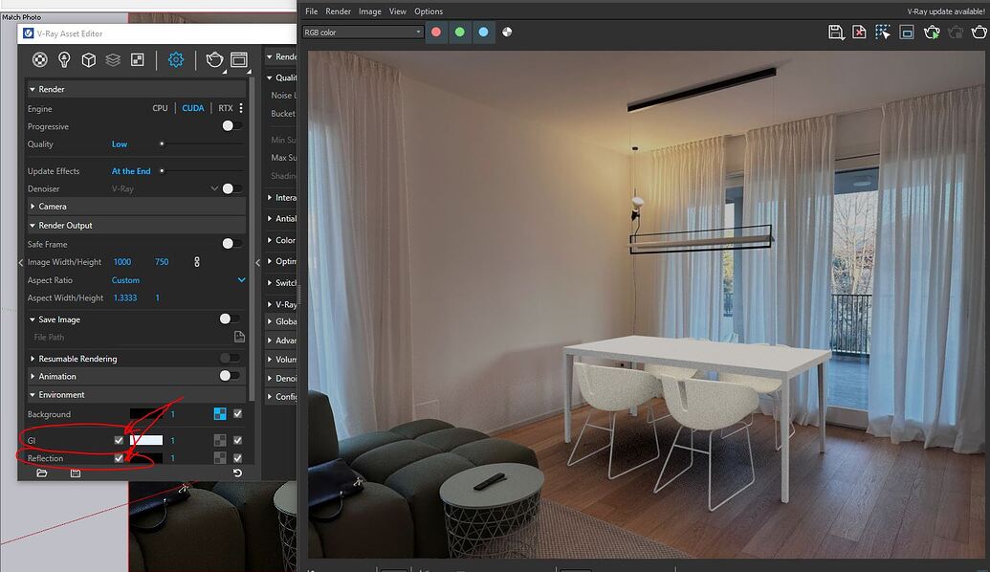The width and height of the screenshot is (990, 572).
Task: Start rendering with the teapot icon
Action: [x=215, y=59]
